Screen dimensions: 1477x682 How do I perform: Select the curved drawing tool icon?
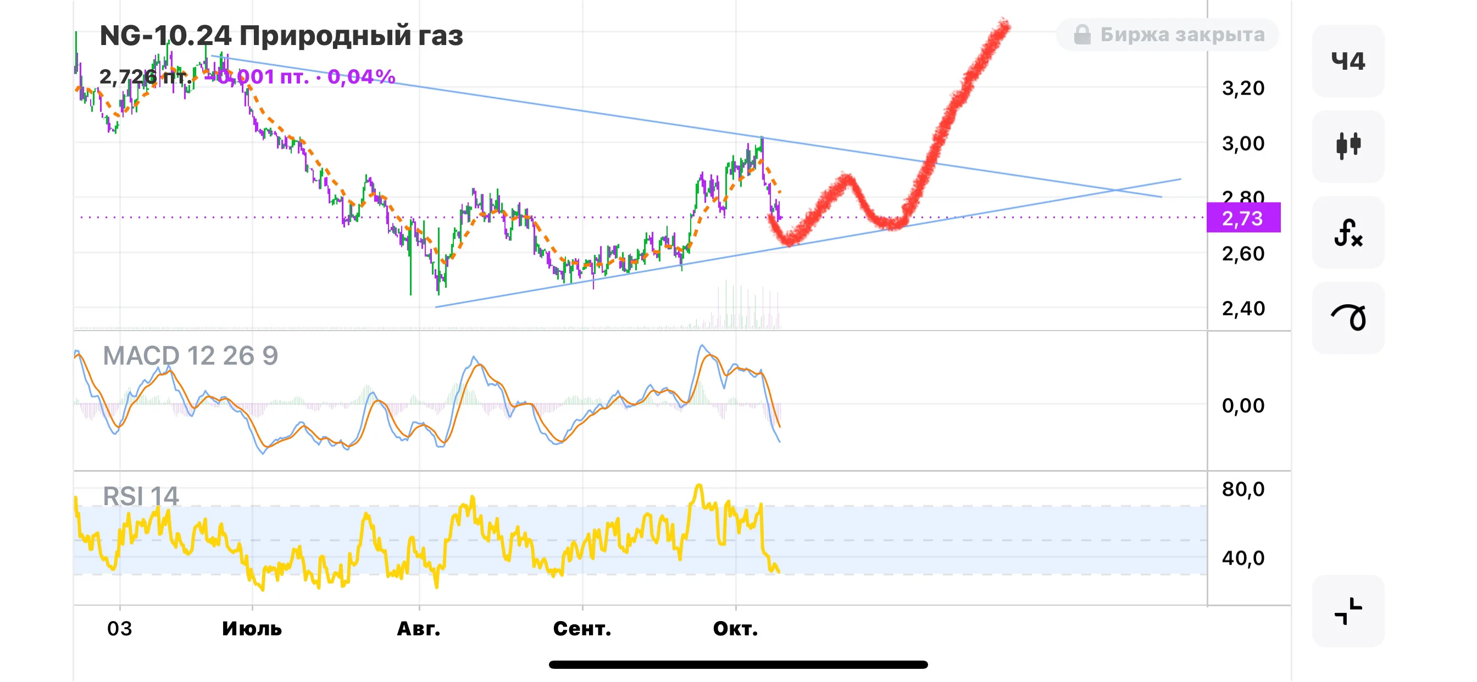point(1347,317)
